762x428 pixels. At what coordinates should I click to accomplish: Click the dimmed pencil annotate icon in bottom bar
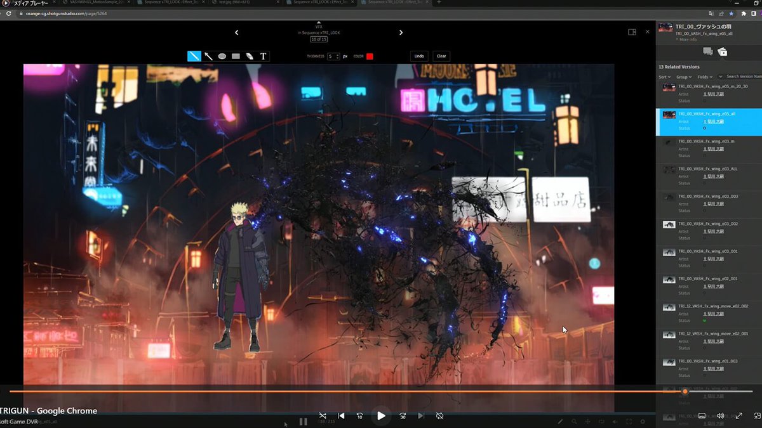pos(561,422)
